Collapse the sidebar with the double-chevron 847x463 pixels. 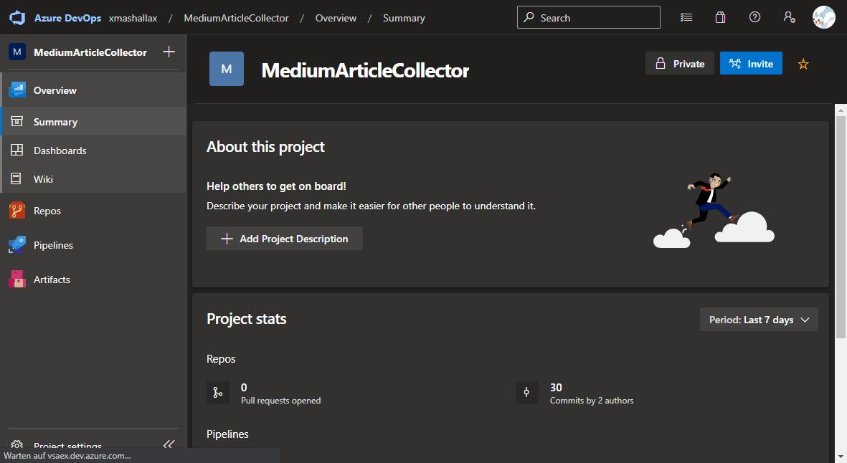click(169, 444)
